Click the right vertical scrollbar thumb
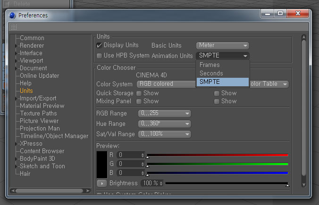Image resolution: width=319 pixels, height=205 pixels. pos(304,108)
